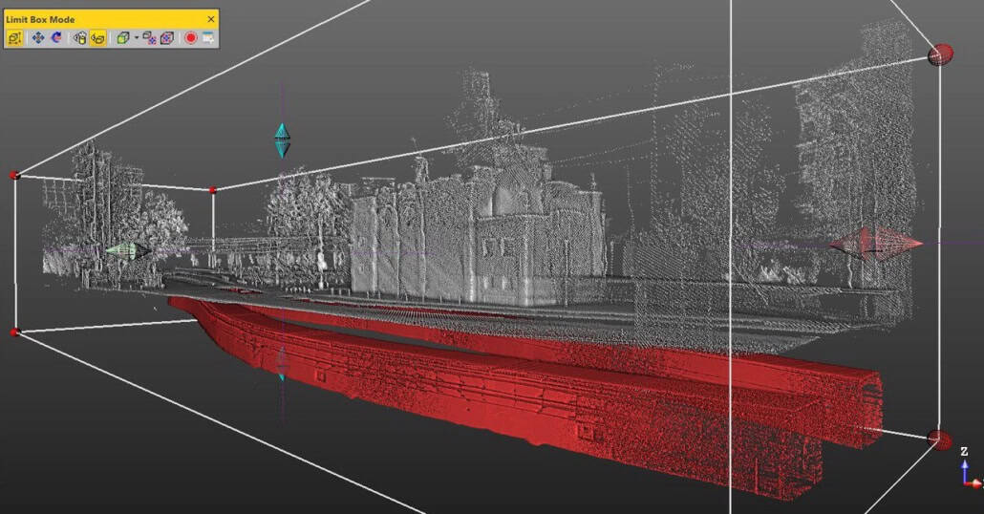Click the red sphere at the top-right corner
The height and width of the screenshot is (514, 984).
click(x=941, y=54)
